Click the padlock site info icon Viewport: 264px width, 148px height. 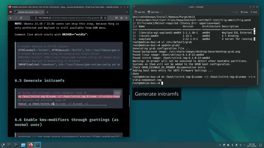[36, 18]
